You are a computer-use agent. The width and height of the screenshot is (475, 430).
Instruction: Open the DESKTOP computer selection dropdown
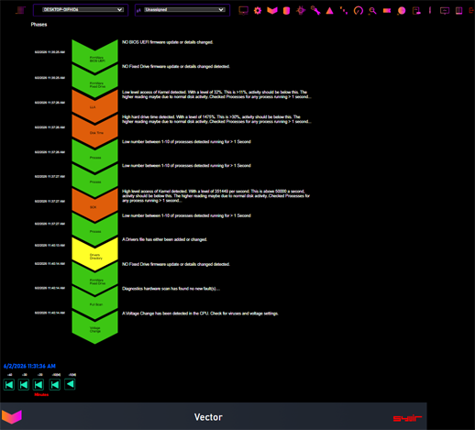point(83,10)
